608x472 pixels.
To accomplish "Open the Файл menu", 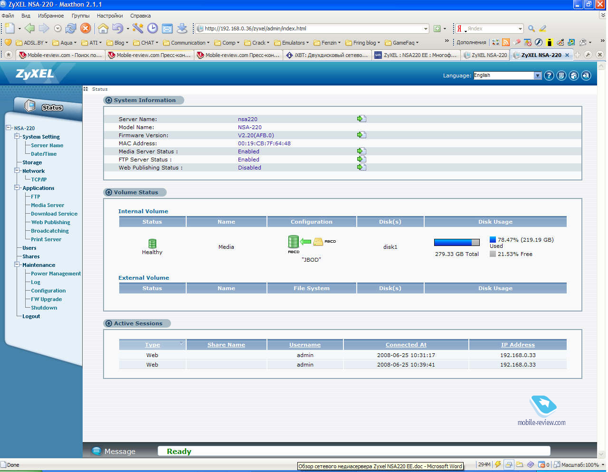I will 8,16.
